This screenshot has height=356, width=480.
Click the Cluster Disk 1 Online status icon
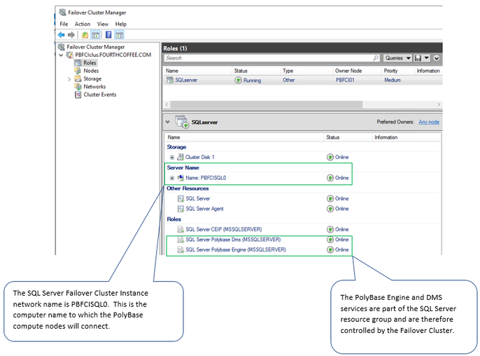click(330, 157)
